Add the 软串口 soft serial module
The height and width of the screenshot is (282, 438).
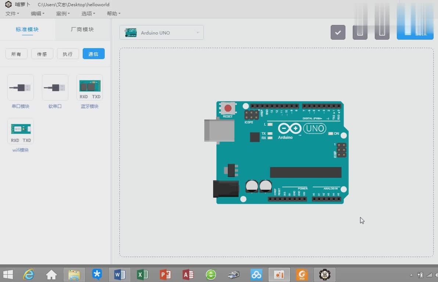55,88
